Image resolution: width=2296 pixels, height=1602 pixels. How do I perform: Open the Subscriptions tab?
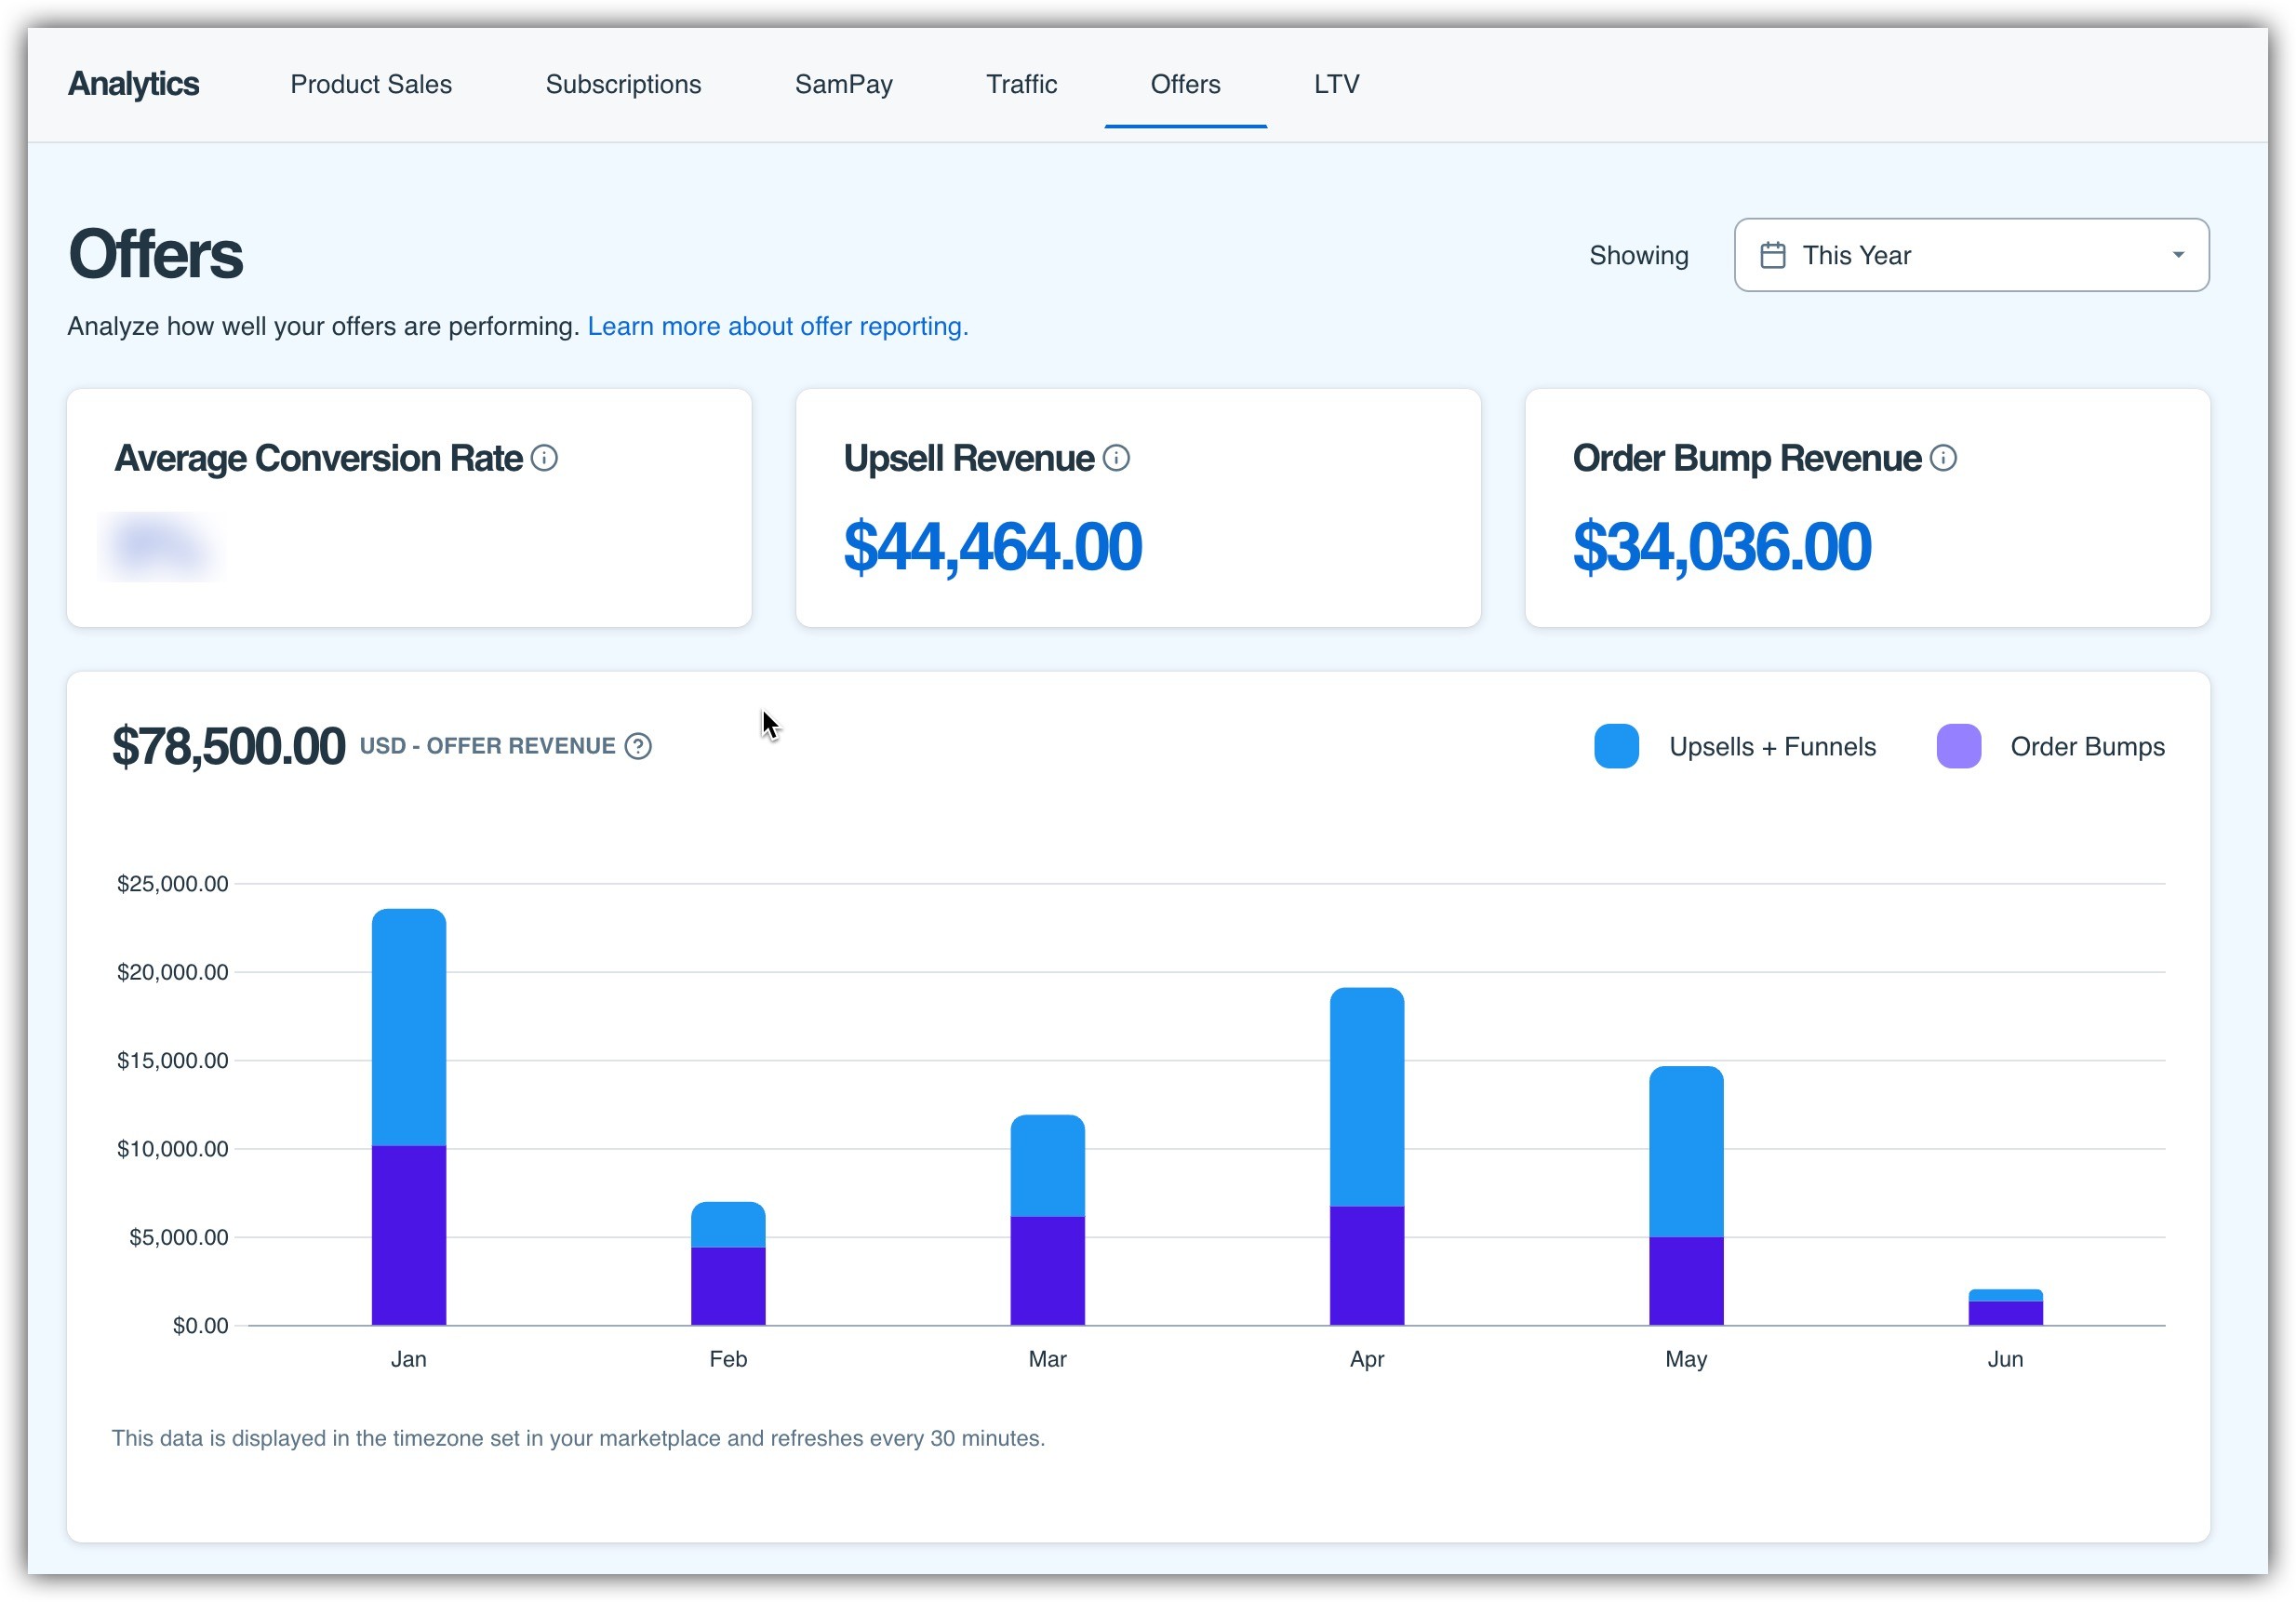pyautogui.click(x=623, y=84)
